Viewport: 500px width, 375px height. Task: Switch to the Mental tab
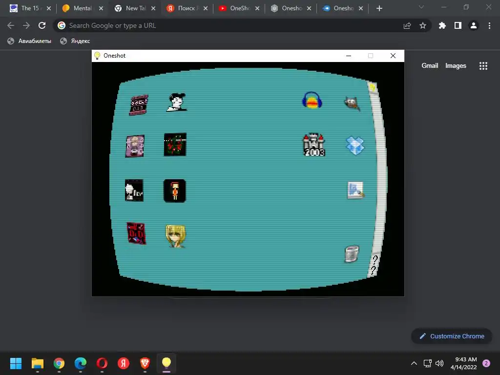(82, 8)
